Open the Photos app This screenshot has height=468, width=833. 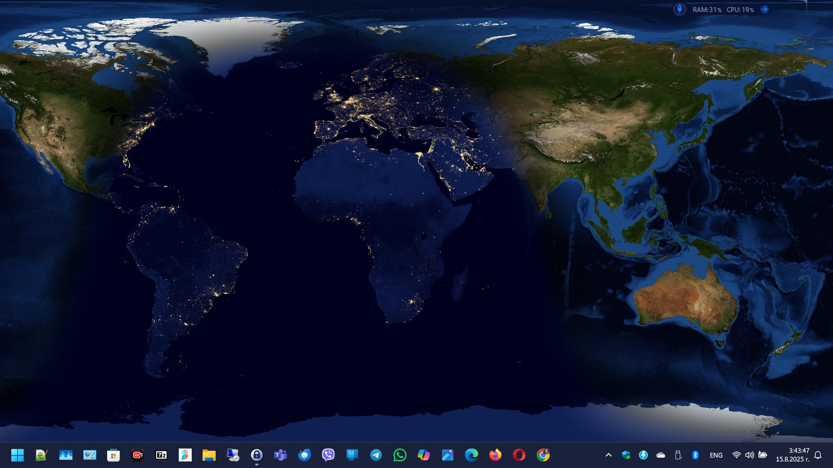click(447, 455)
